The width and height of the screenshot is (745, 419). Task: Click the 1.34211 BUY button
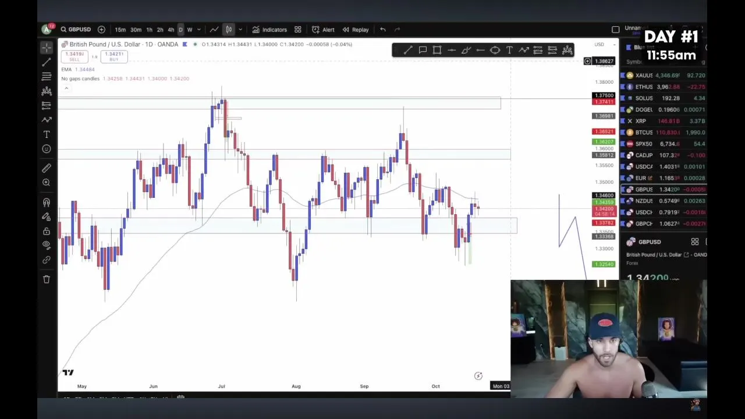[x=114, y=56]
